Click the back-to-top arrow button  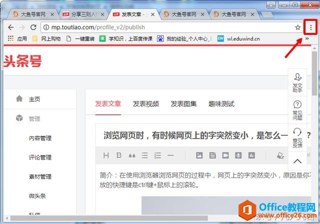(297, 161)
